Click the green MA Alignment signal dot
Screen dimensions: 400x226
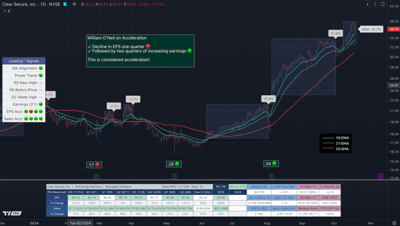coord(40,68)
